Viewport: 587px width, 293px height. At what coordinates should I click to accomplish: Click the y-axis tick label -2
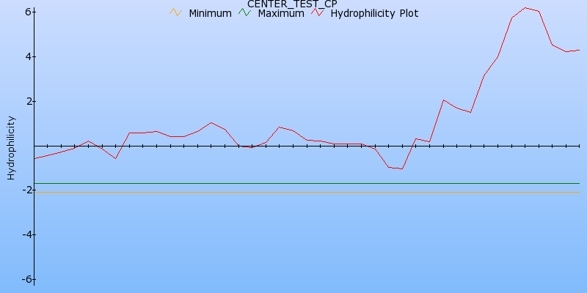(x=25, y=190)
